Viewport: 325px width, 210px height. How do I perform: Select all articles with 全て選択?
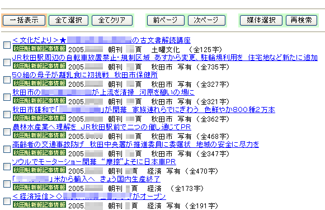click(68, 20)
